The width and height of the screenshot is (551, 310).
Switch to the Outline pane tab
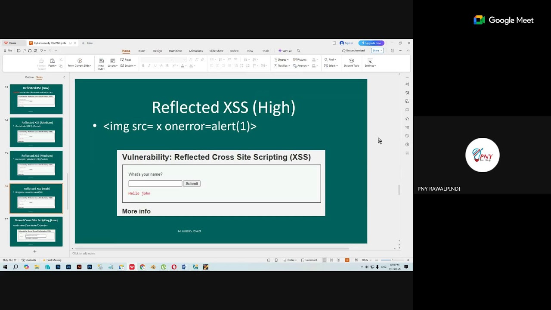pos(29,77)
